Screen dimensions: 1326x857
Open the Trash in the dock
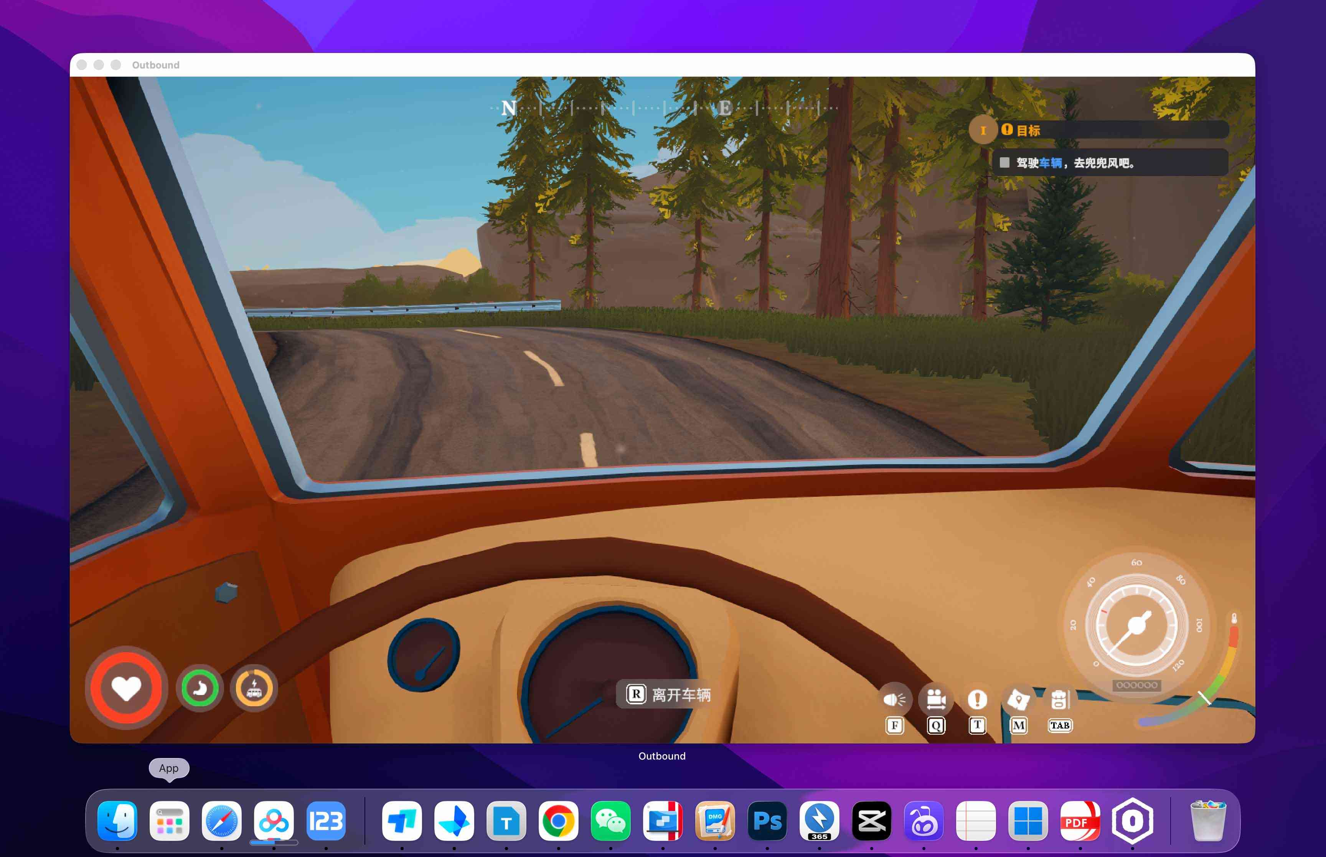(1207, 821)
